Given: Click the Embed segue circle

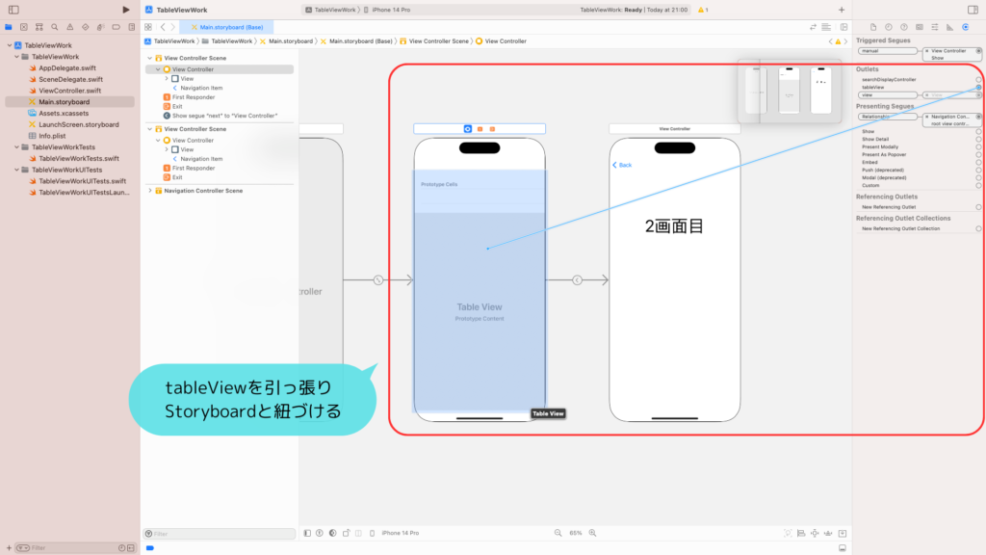Looking at the screenshot, I should point(978,162).
